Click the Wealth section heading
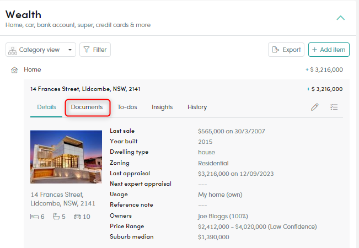359x248 pixels. (23, 15)
